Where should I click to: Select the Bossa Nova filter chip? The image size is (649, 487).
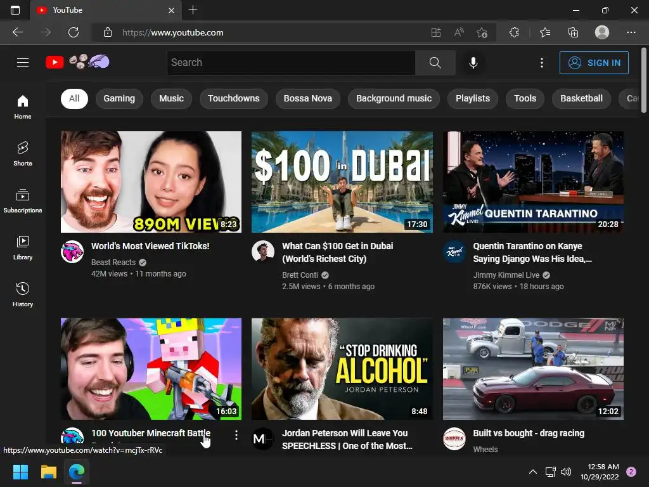[x=307, y=98]
